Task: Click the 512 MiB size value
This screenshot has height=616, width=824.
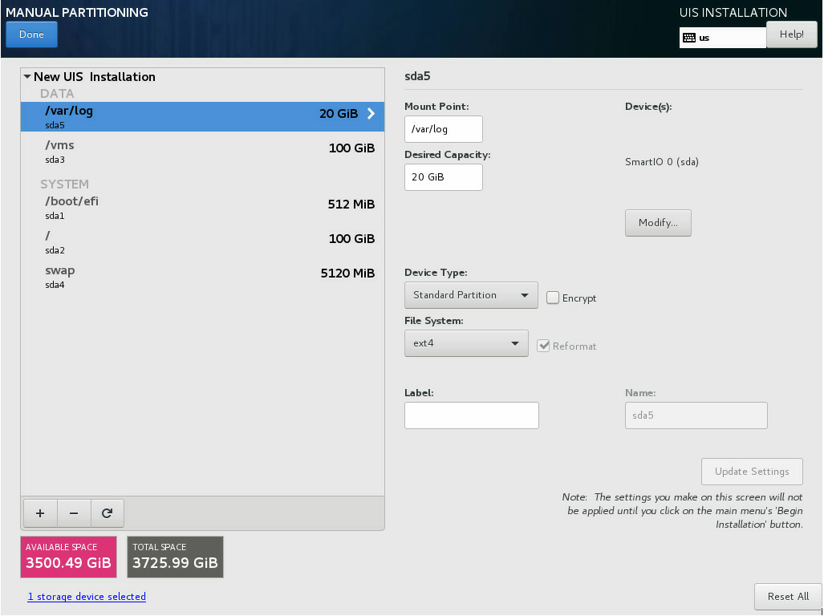Action: tap(351, 205)
